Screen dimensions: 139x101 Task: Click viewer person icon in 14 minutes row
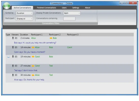(13, 47)
